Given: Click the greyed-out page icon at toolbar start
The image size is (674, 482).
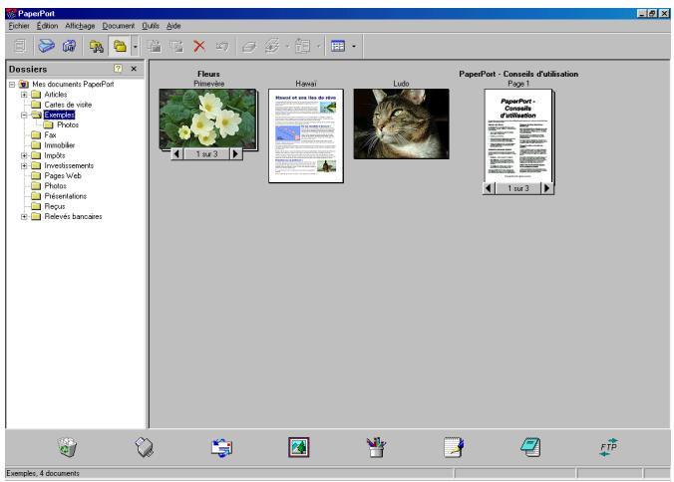Looking at the screenshot, I should [20, 46].
